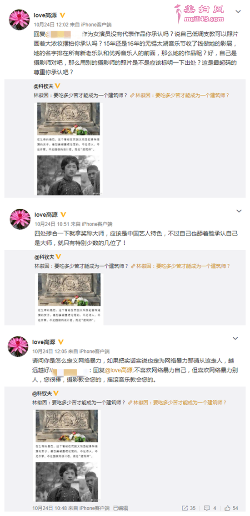Open love高源 username link in second post
250x516 pixels.
(46, 215)
